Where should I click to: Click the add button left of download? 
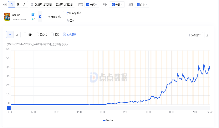point(194,35)
